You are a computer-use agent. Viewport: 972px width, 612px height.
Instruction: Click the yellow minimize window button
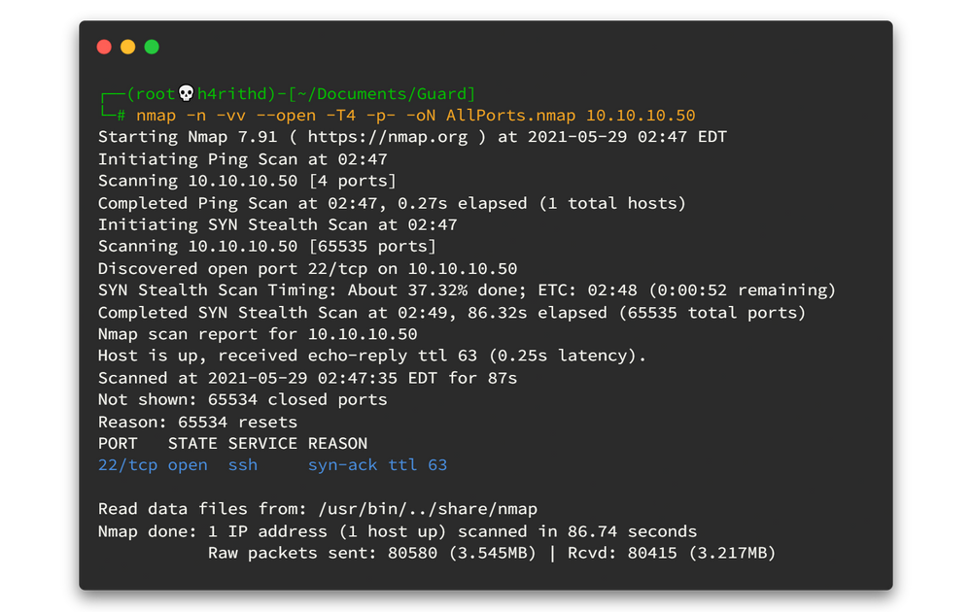[128, 47]
